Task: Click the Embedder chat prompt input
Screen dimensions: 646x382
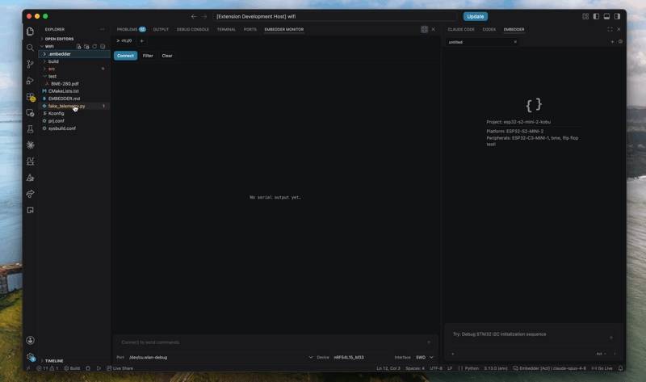Action: [x=530, y=334]
